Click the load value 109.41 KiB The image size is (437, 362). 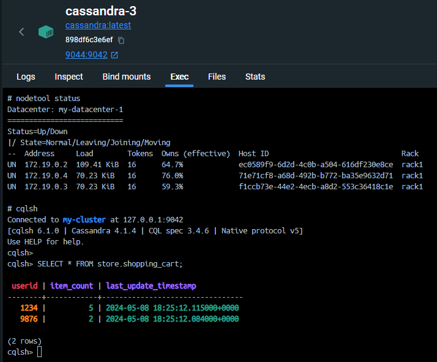click(97, 165)
